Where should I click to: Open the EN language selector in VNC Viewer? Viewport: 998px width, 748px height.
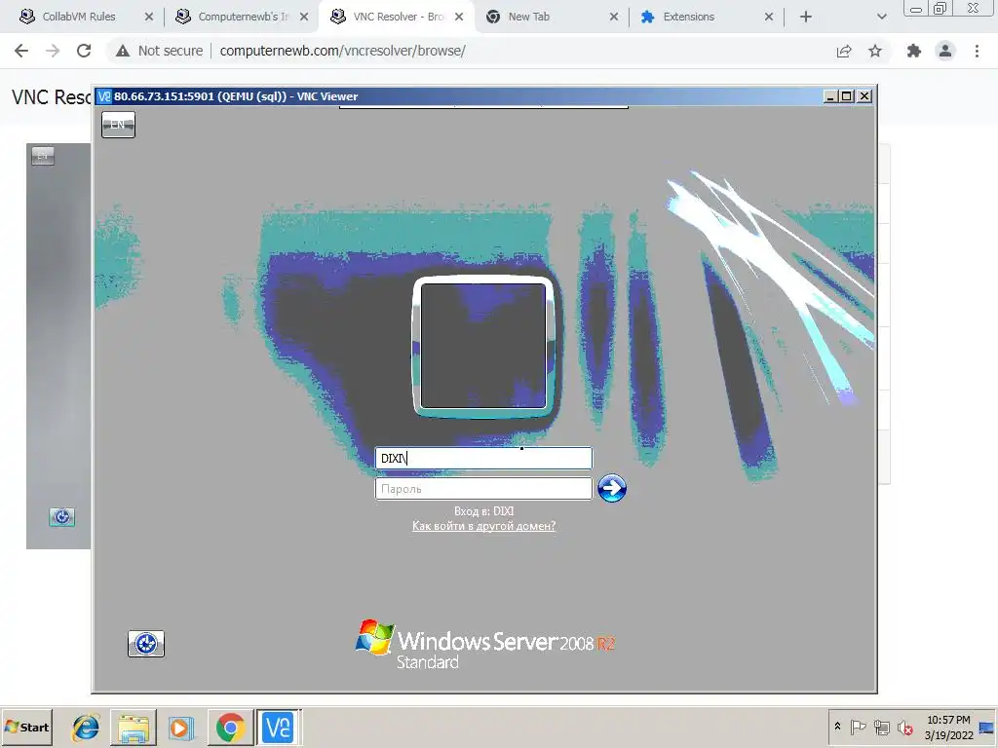118,125
